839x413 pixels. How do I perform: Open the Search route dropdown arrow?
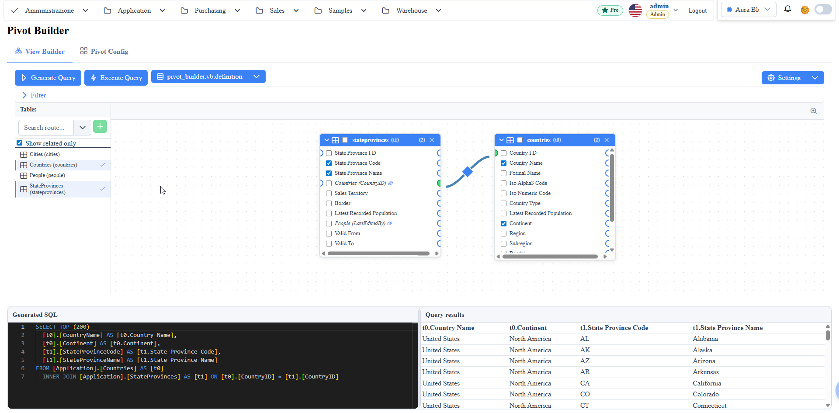click(82, 128)
